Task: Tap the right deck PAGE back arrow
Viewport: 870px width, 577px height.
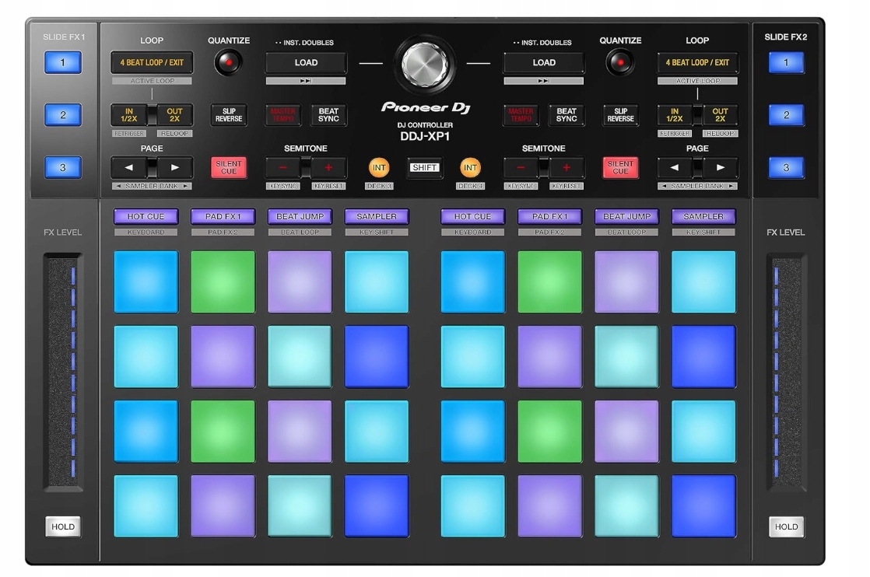Action: coord(674,167)
